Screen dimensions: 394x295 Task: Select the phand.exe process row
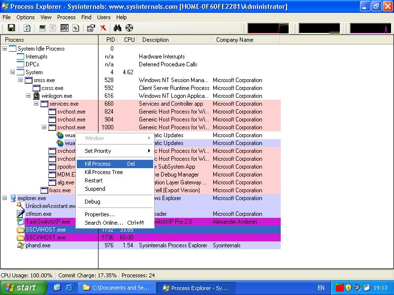140,245
